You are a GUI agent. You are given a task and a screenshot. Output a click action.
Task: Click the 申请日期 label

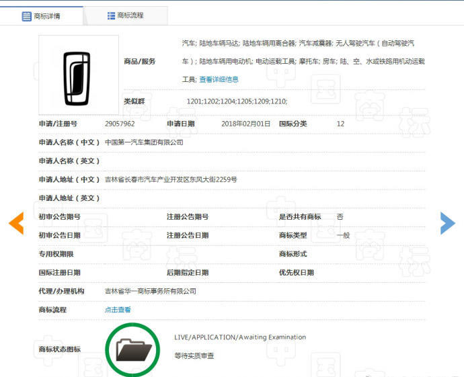click(x=180, y=124)
